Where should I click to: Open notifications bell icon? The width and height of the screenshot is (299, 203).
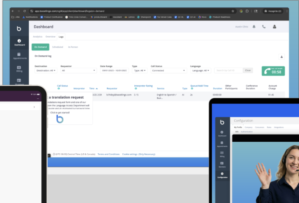click(254, 27)
